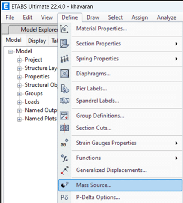This screenshot has width=183, height=203.
Task: Click the Pier Labels icon
Action: 65,89
